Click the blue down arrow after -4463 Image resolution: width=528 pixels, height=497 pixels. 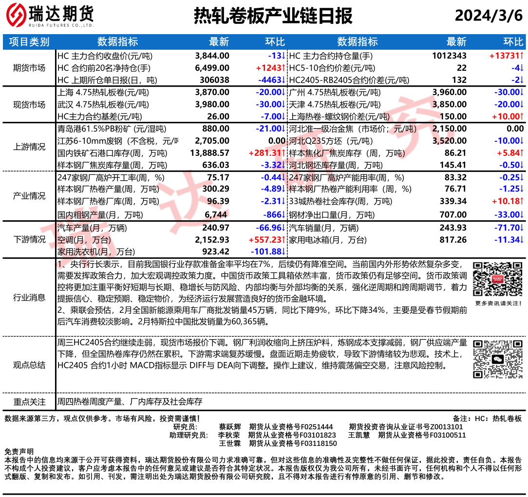coord(283,80)
